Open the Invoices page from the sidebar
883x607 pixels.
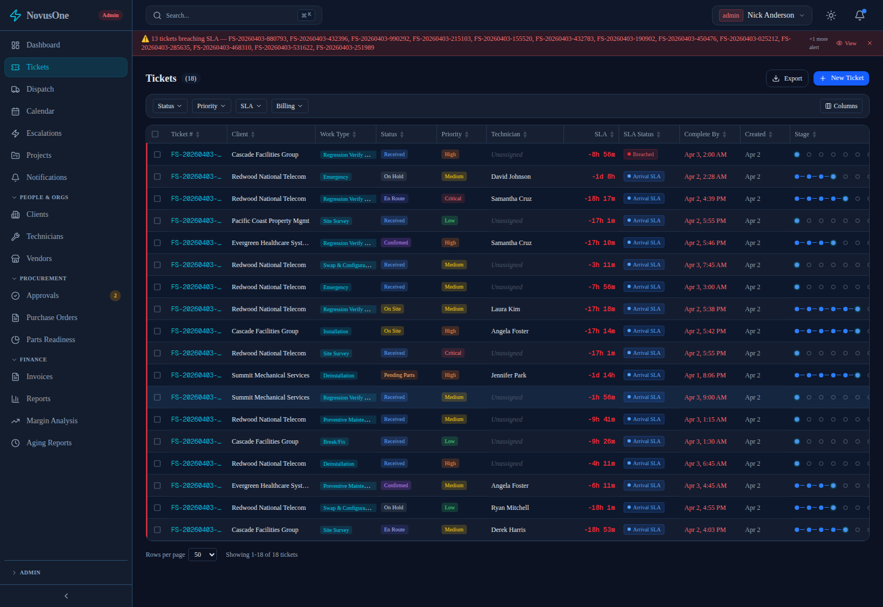tap(66, 377)
